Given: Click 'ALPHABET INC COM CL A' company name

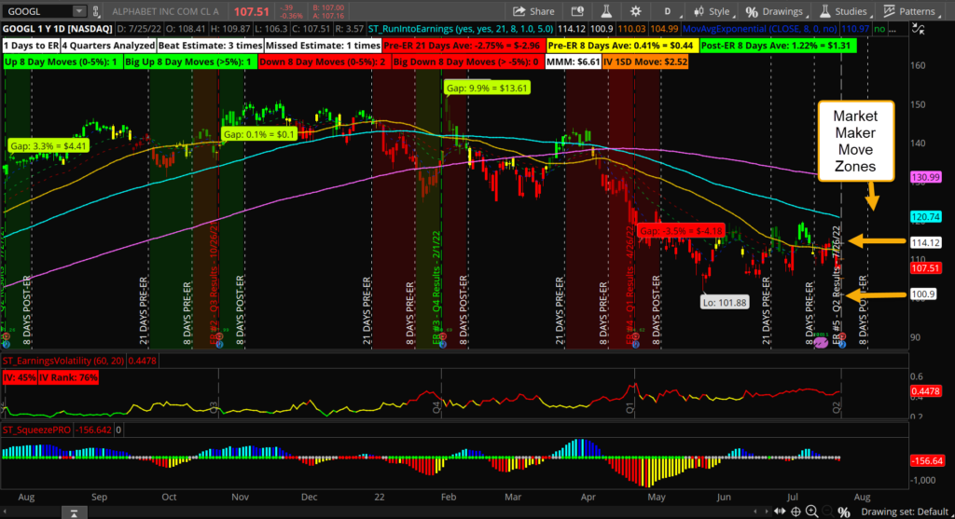Looking at the screenshot, I should [x=165, y=11].
